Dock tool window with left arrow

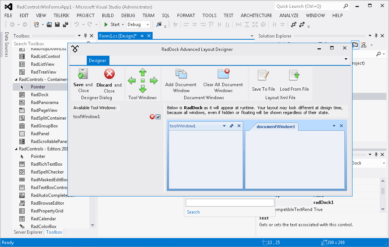[132, 81]
